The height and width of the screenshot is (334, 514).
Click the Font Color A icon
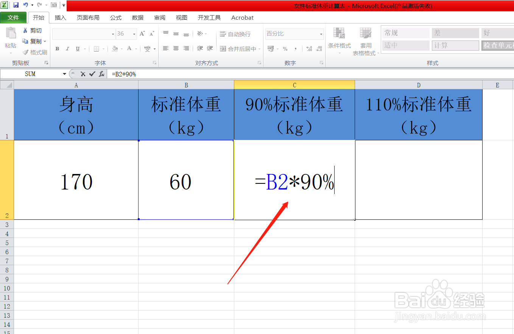[129, 49]
